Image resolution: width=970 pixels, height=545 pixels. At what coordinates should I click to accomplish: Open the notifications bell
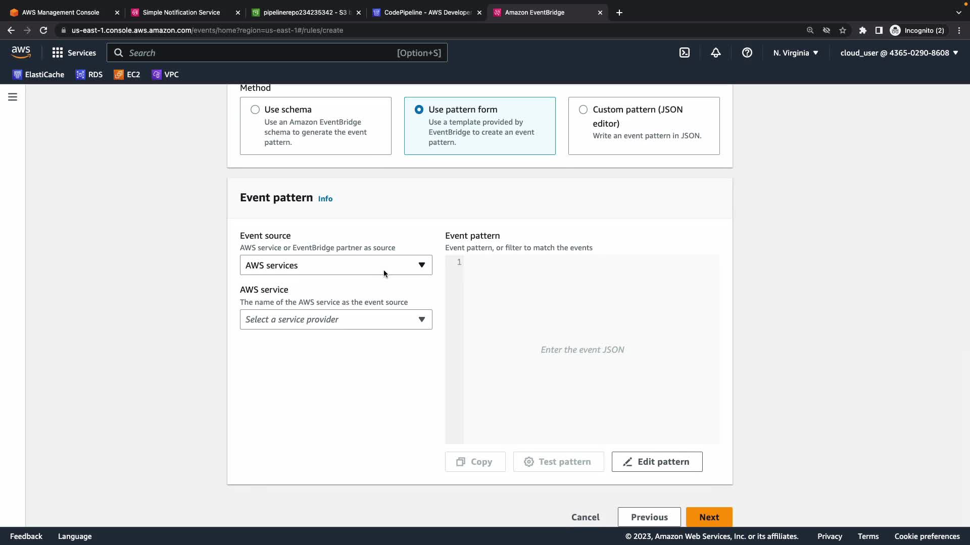716,52
